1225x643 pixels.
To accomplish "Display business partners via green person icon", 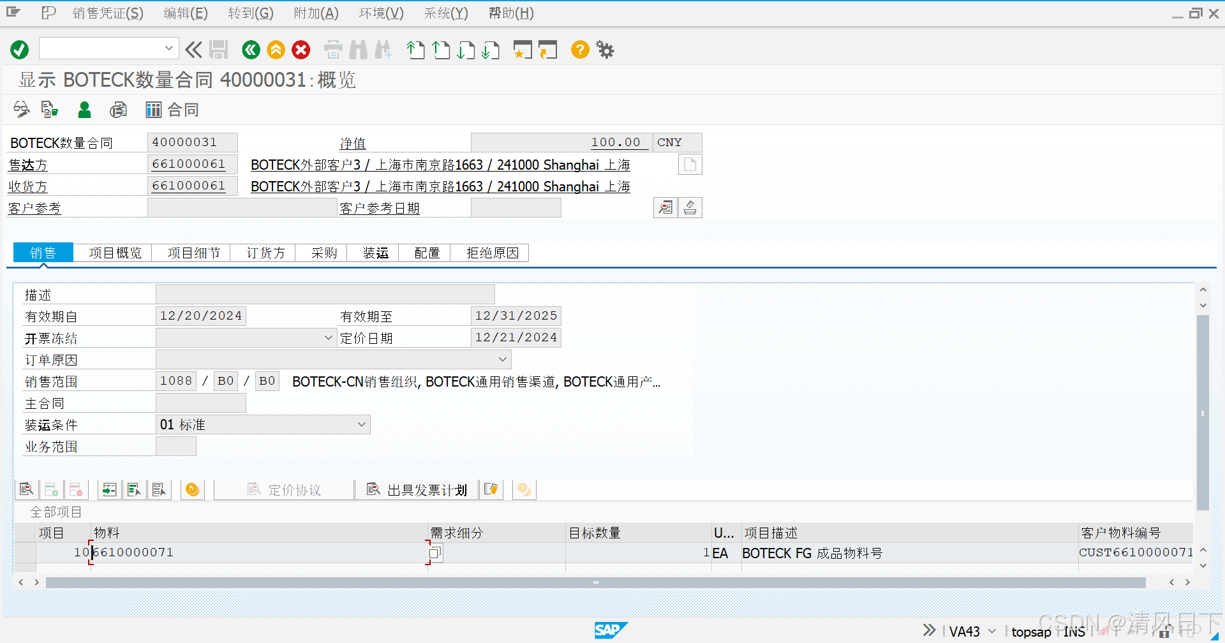I will pos(84,109).
